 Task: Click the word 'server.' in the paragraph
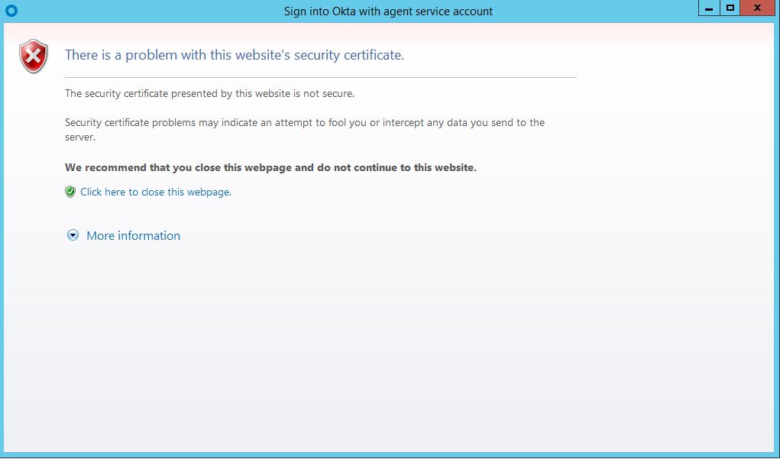pos(80,137)
